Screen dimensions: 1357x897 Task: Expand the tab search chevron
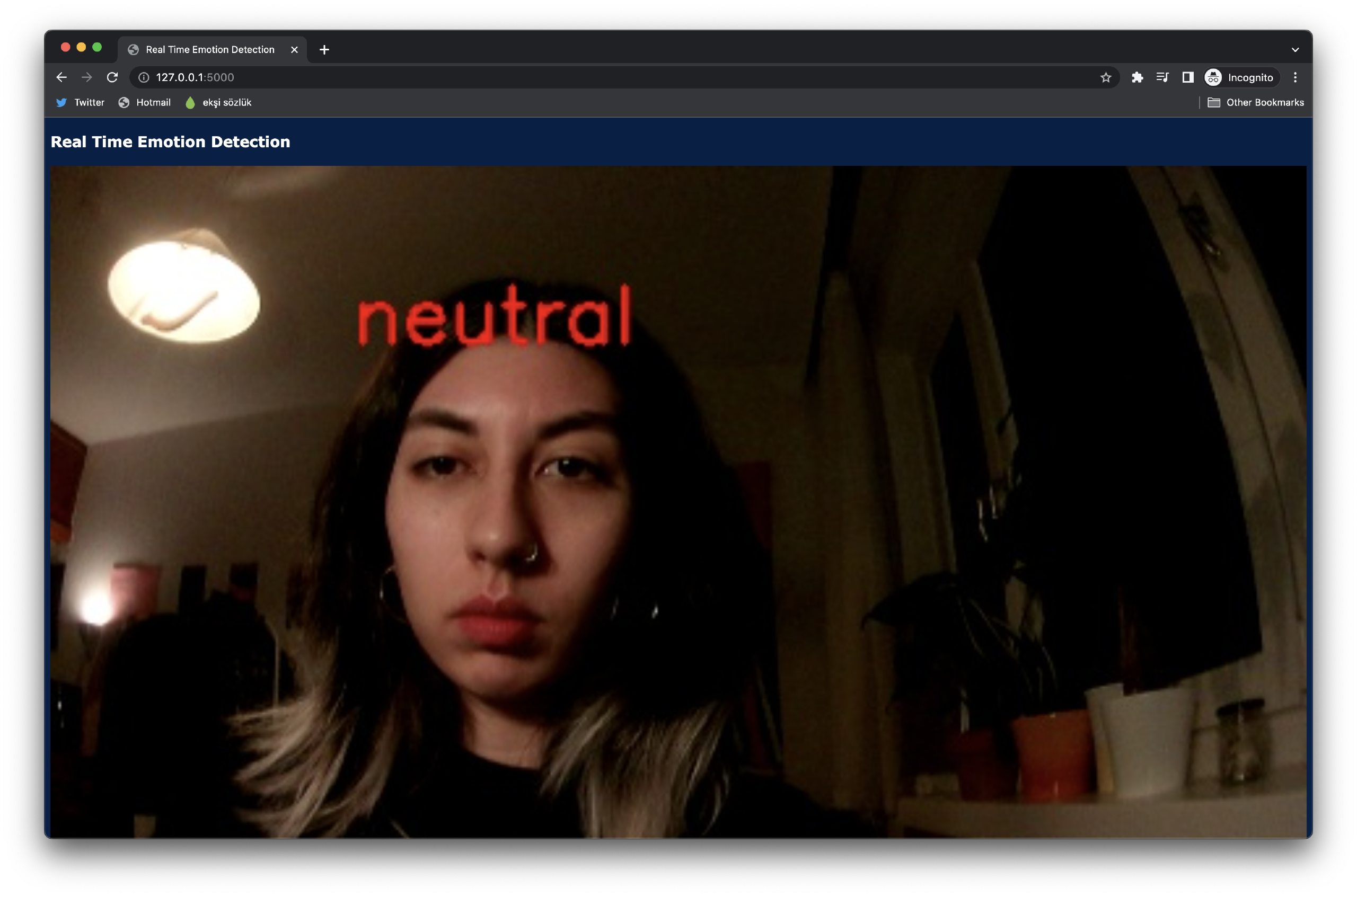point(1294,50)
